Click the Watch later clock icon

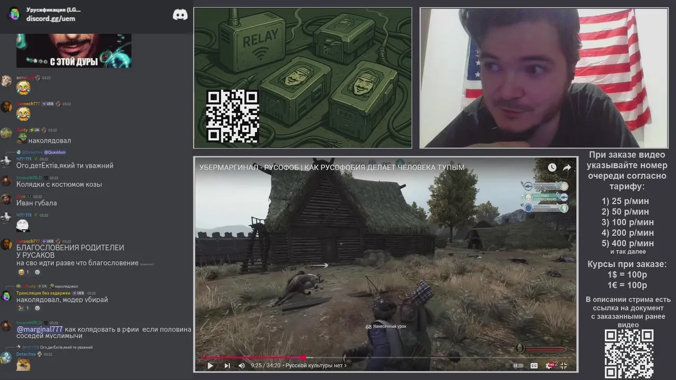552,167
